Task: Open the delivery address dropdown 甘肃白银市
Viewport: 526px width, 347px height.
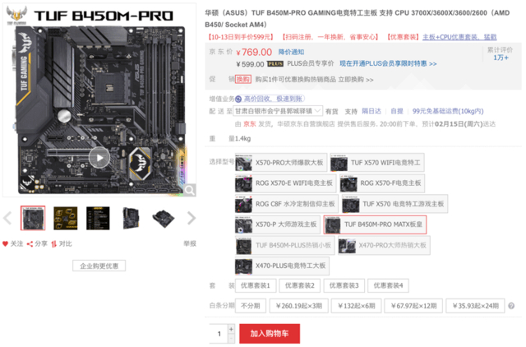Action: 278,111
